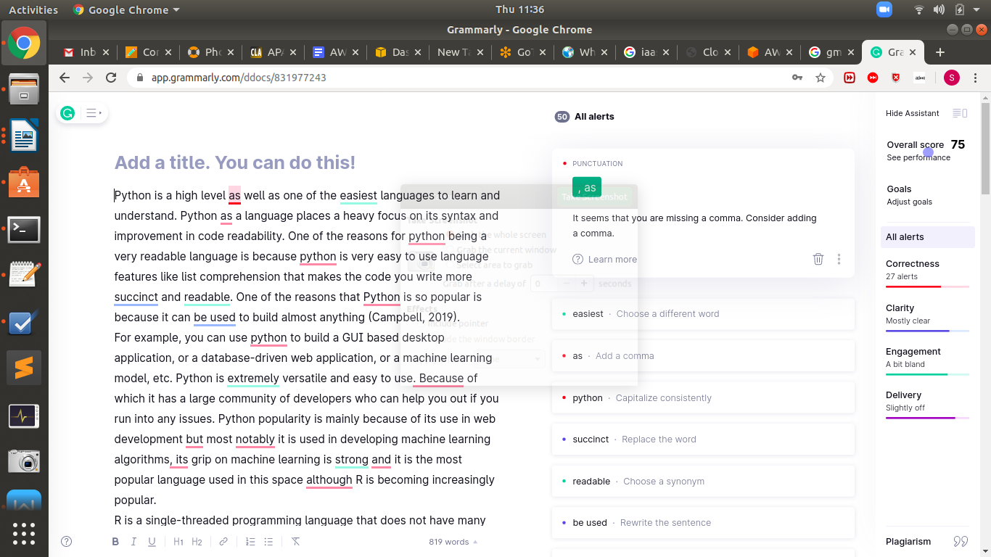Click the Hide Assistant panel icon
Screen dimensions: 991x557
coord(960,113)
